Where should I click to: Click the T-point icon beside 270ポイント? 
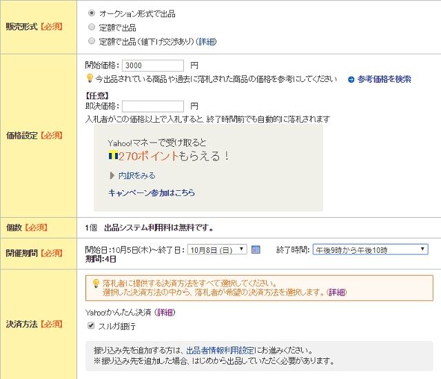click(x=113, y=156)
